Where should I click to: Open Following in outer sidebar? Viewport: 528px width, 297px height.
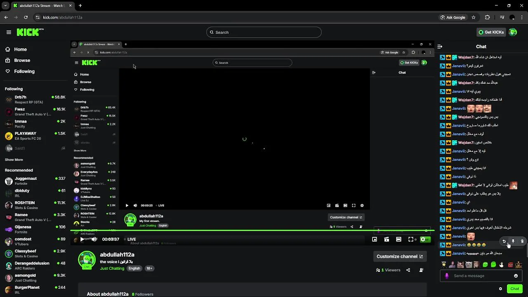[x=20, y=71]
